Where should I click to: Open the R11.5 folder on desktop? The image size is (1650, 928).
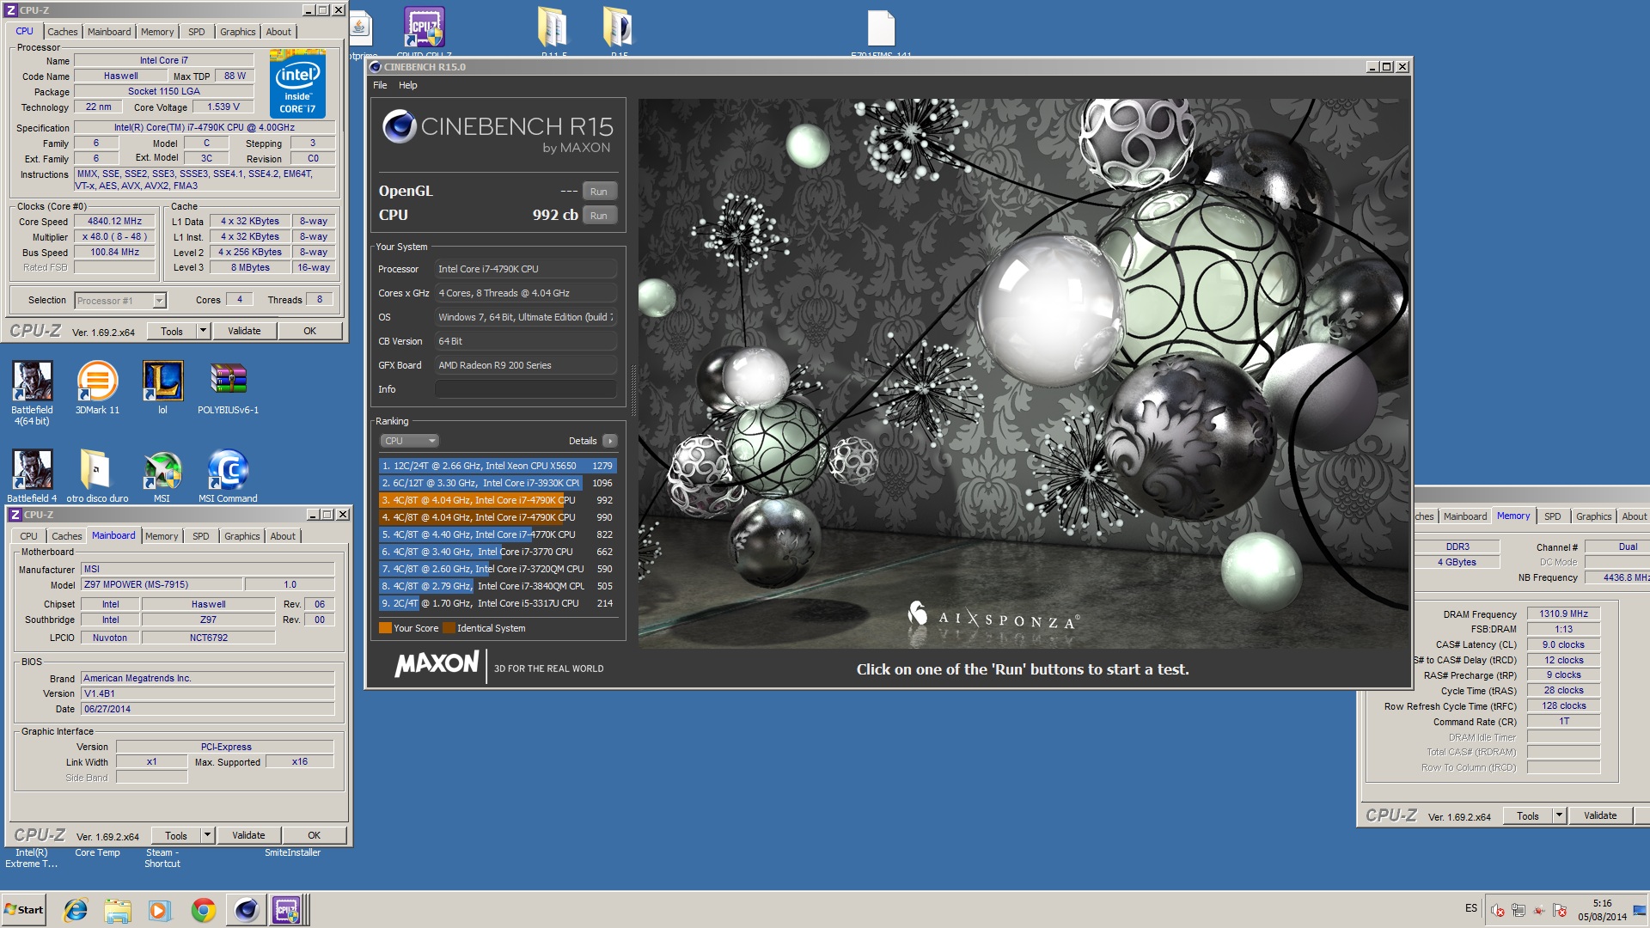click(x=553, y=33)
